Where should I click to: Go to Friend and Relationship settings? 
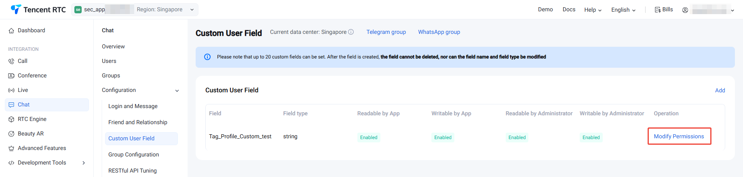click(137, 122)
